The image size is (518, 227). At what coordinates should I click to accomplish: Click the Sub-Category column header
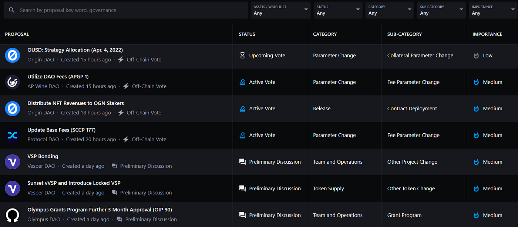coord(404,34)
